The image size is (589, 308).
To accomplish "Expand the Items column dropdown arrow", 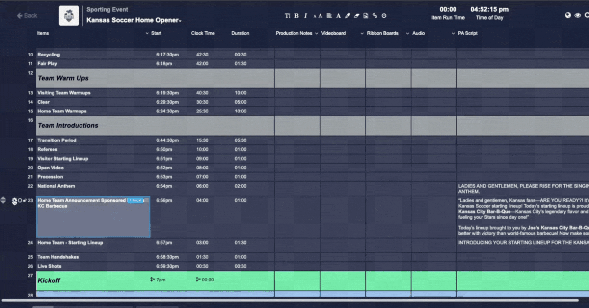I will [147, 34].
